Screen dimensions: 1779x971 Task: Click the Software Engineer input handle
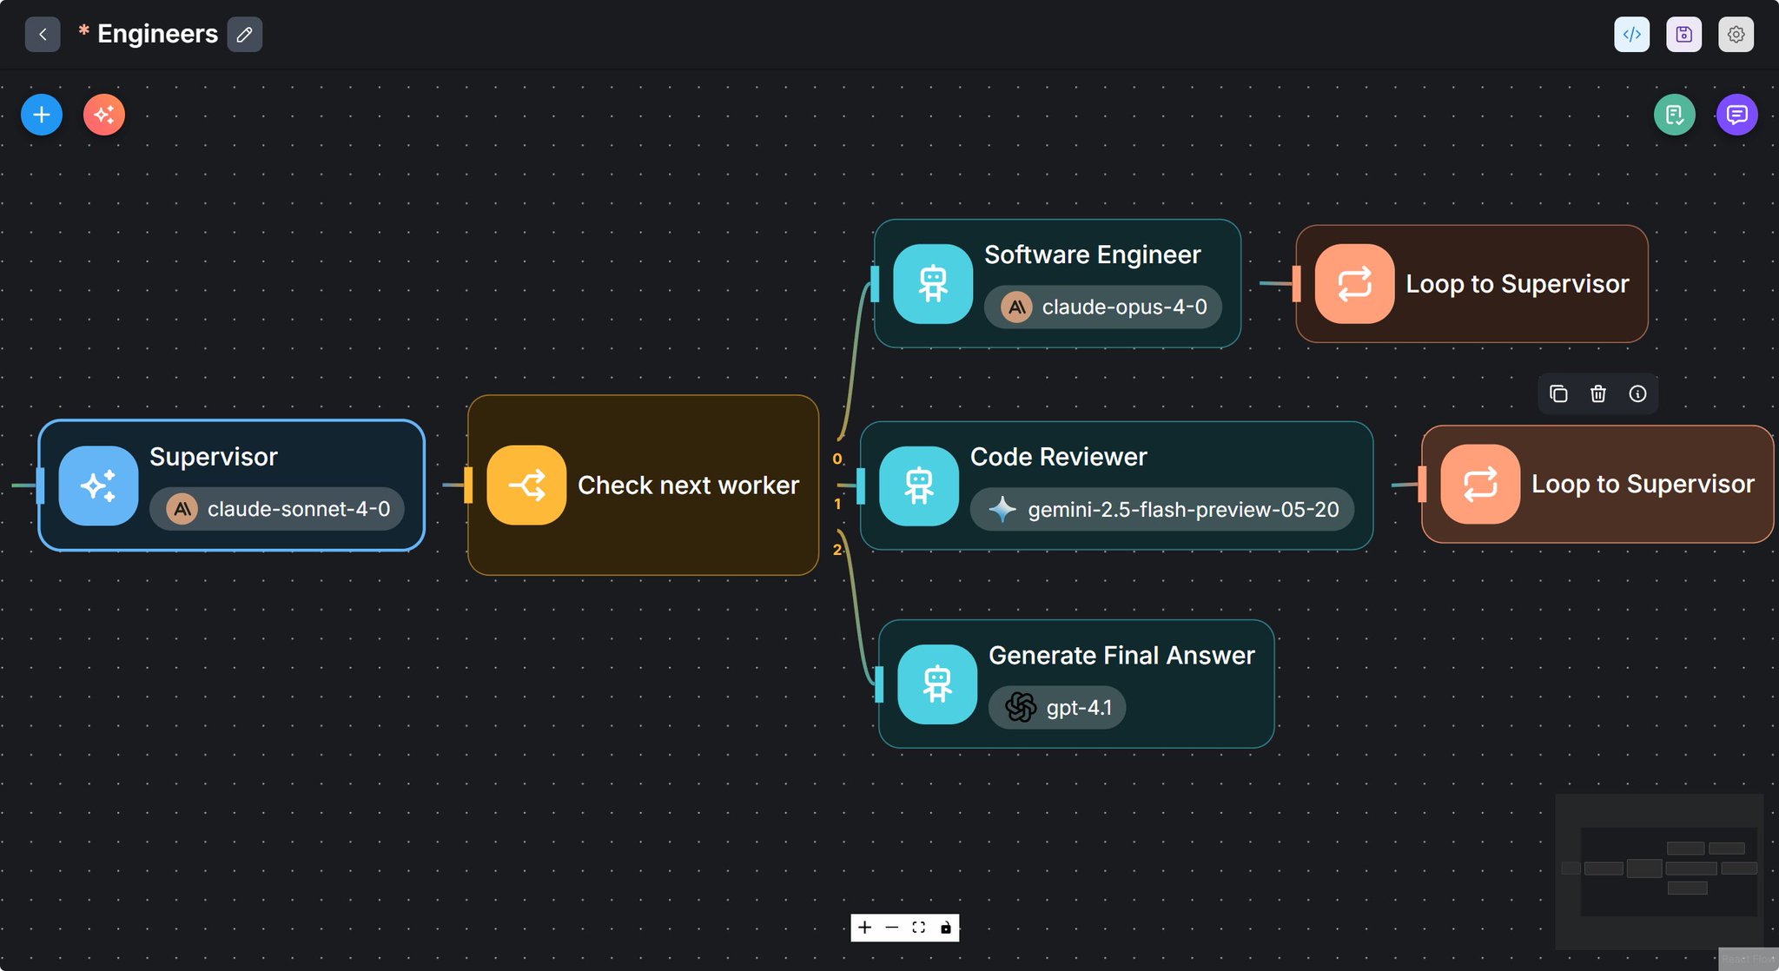click(x=876, y=284)
